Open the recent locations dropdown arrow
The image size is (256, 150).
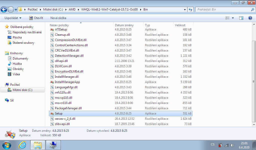coord(16,10)
